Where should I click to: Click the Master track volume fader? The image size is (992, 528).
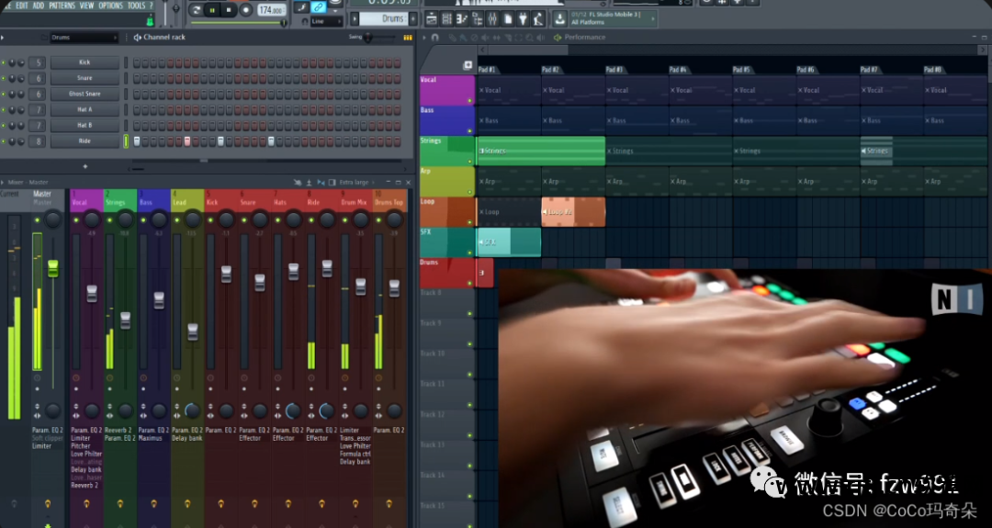coord(52,268)
